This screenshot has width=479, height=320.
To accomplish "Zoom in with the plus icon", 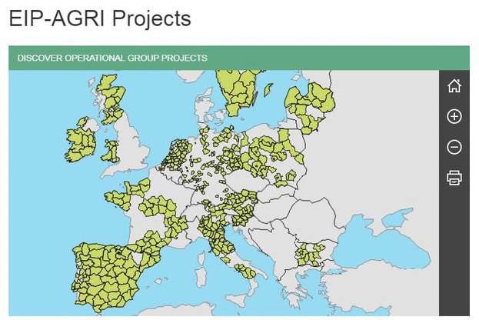I will (454, 116).
